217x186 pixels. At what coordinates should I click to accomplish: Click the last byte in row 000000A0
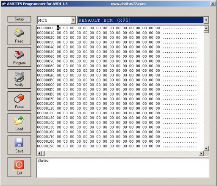(158, 75)
